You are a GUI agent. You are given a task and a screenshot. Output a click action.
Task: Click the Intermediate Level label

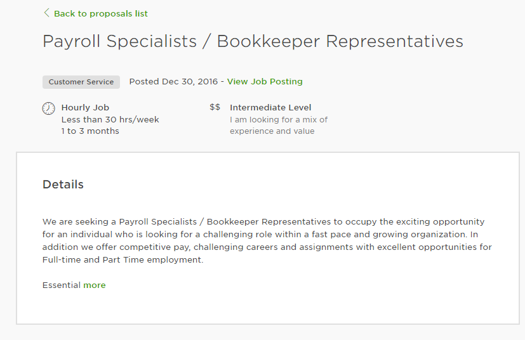point(270,107)
